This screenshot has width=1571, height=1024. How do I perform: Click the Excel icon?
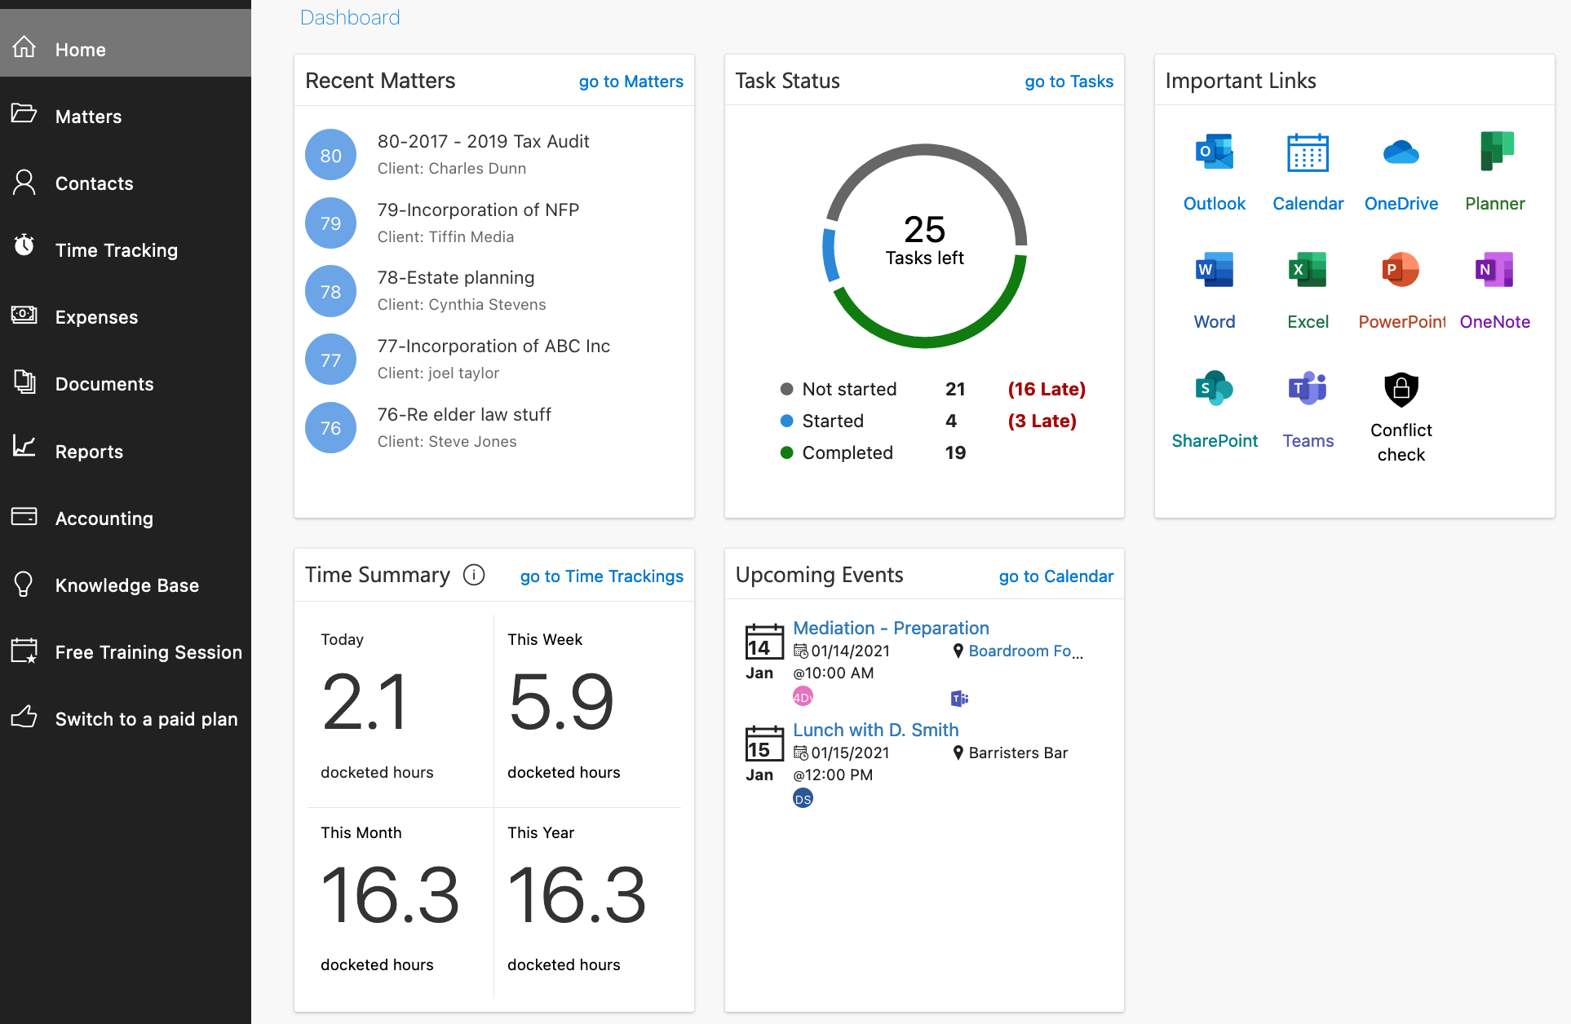(1308, 270)
